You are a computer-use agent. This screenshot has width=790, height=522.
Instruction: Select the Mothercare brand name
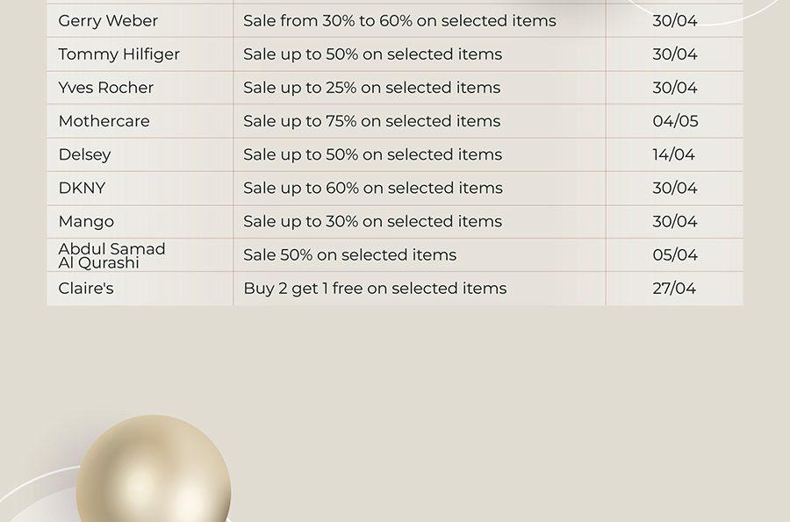click(x=104, y=121)
